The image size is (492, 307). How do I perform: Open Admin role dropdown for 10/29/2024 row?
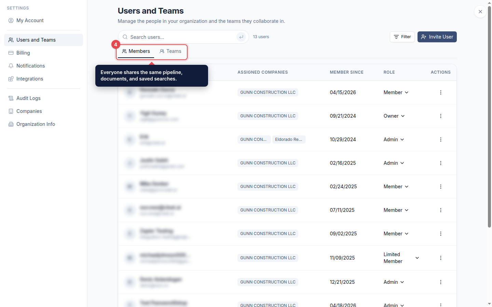394,140
